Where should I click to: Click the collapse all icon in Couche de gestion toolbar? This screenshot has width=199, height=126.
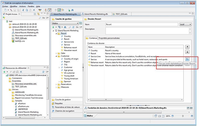81,27
